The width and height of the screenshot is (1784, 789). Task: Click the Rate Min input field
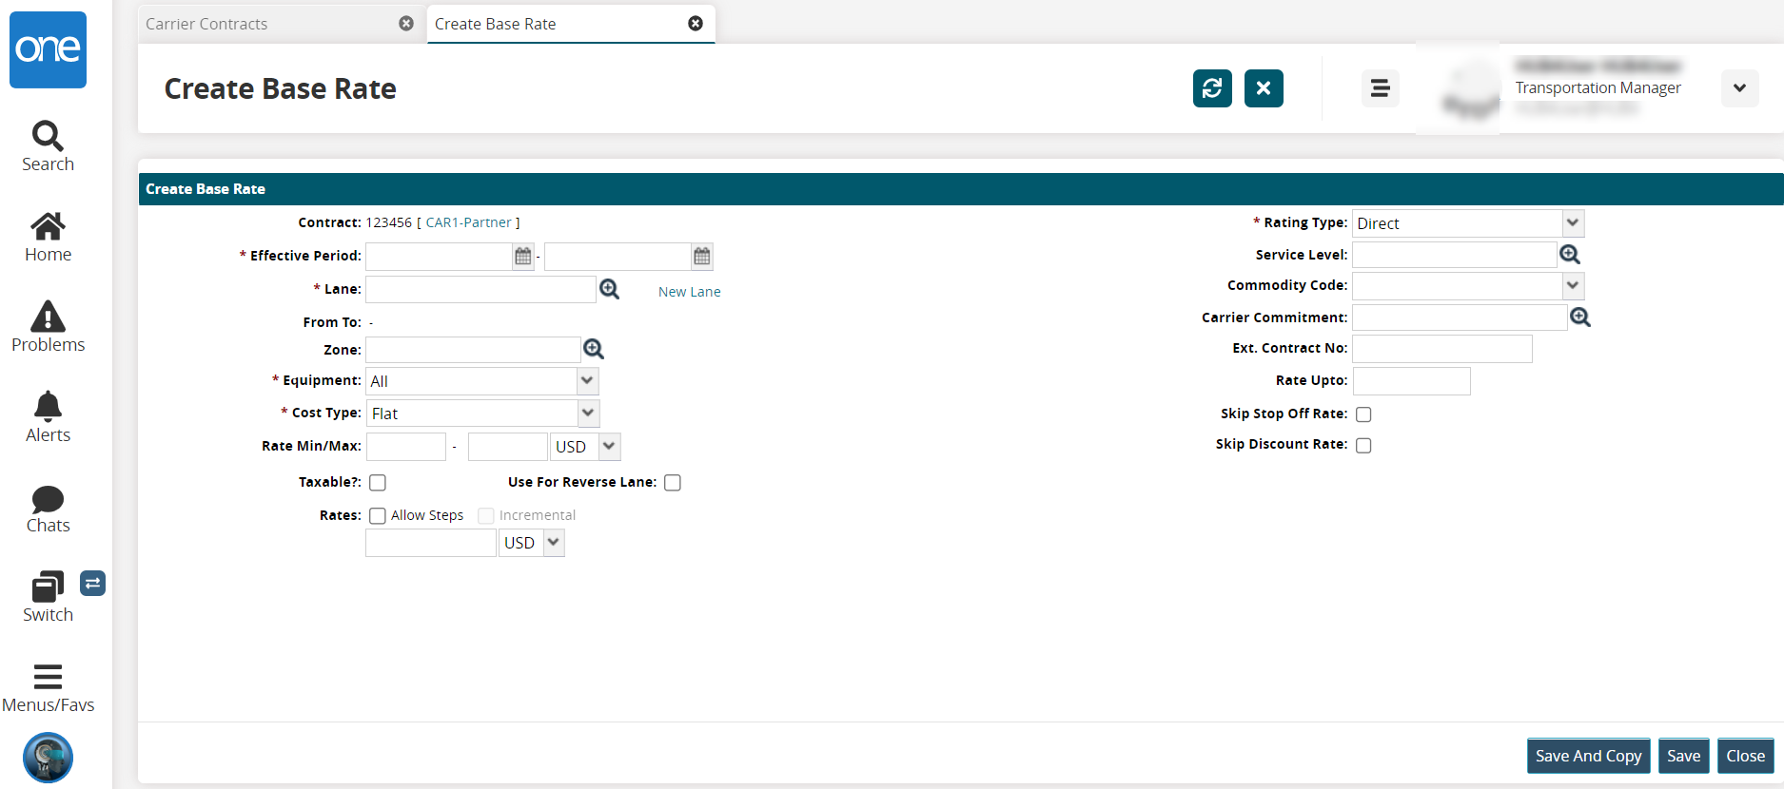tap(406, 447)
